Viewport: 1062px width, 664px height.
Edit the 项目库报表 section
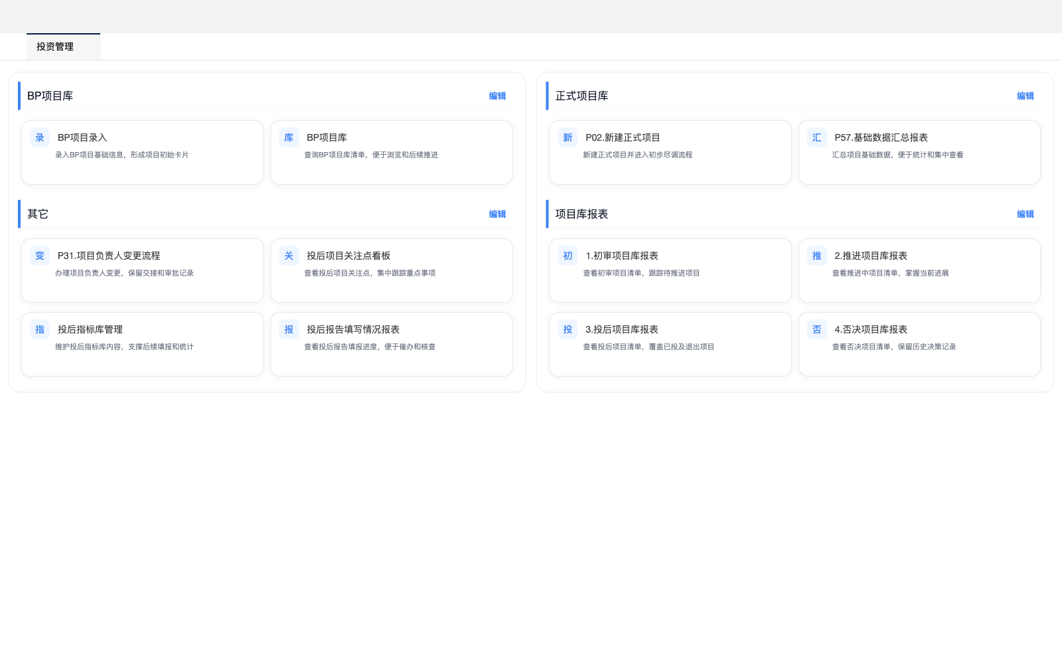click(x=1025, y=214)
